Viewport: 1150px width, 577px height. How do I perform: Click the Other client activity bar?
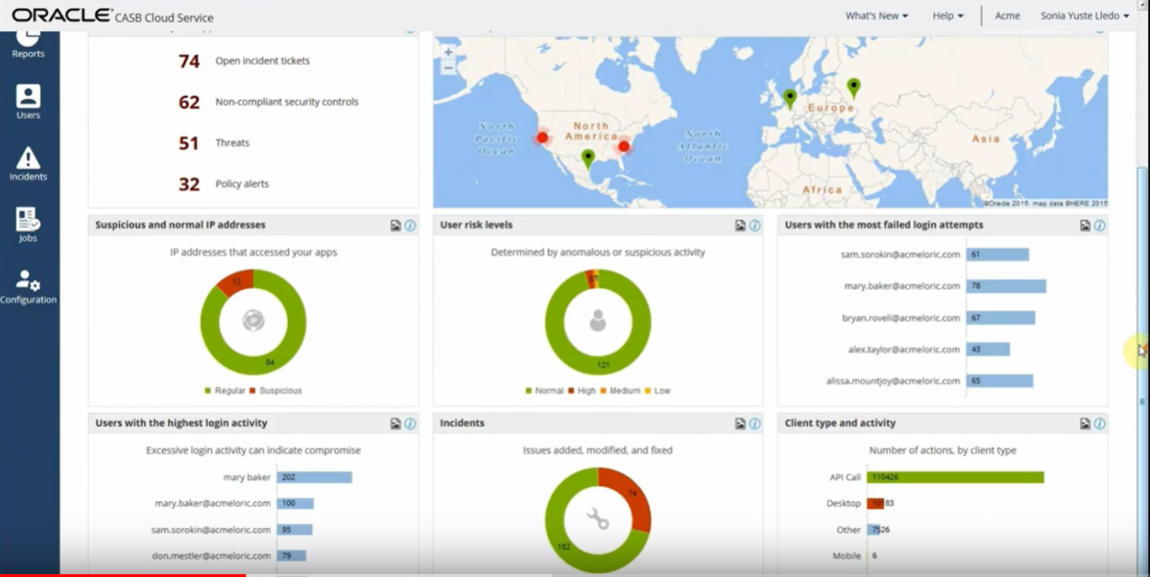[873, 529]
